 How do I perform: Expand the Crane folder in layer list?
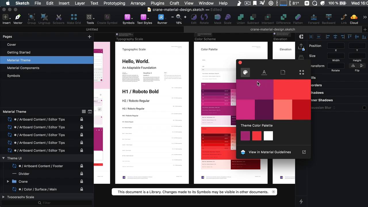point(8,181)
